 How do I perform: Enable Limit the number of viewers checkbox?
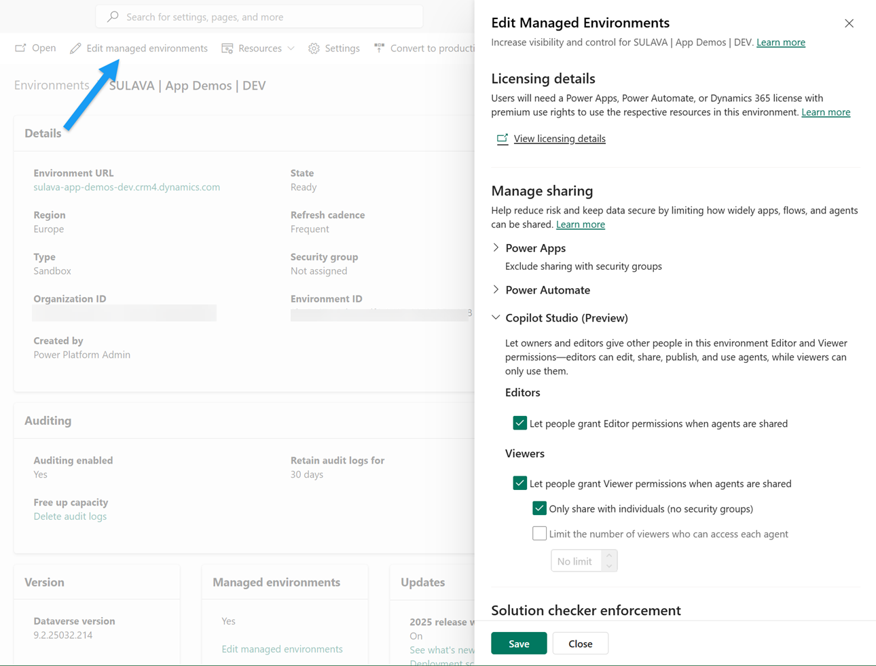tap(539, 533)
